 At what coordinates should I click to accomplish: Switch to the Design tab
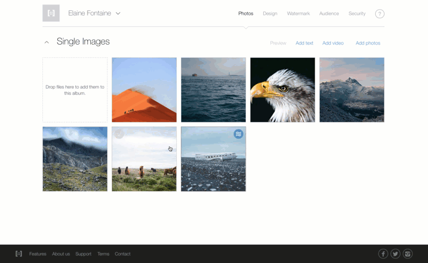tap(270, 13)
